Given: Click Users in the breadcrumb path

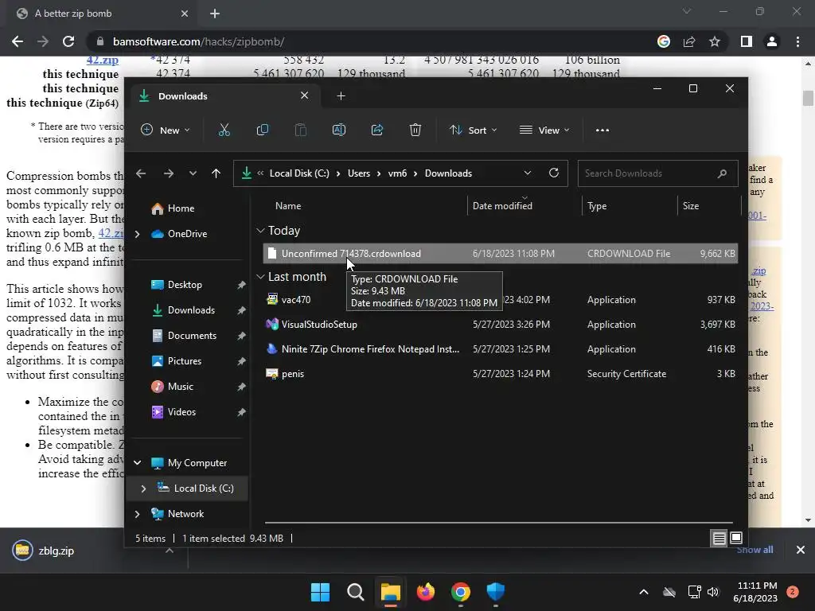Looking at the screenshot, I should (x=359, y=173).
